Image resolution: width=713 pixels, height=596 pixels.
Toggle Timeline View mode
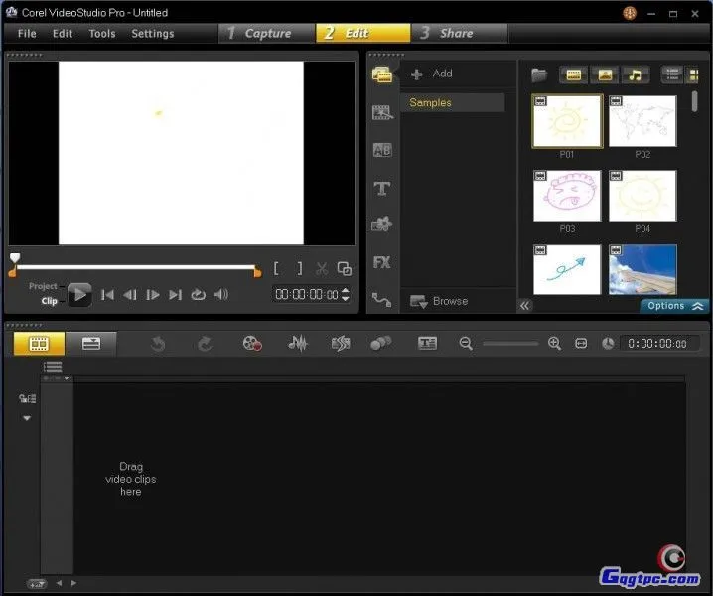pos(90,344)
